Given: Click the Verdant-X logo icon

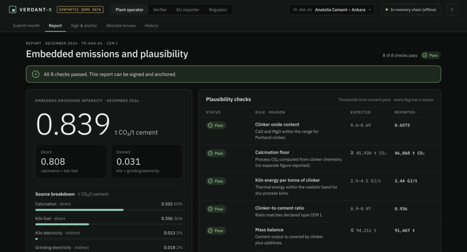Looking at the screenshot, I should coord(13,9).
